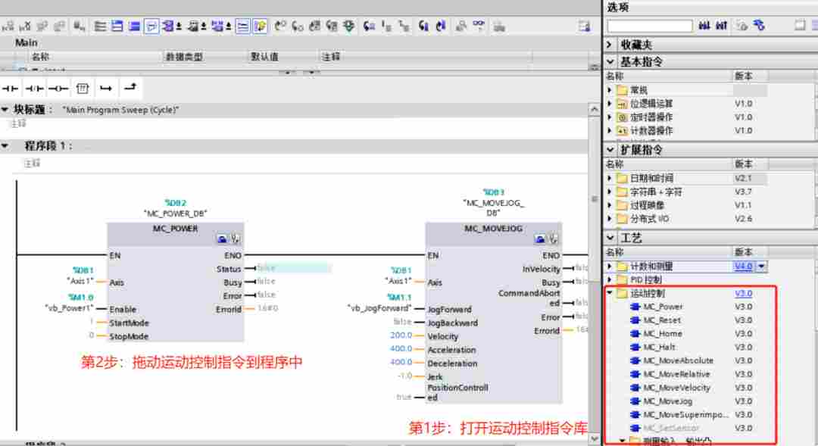This screenshot has width=818, height=446.
Task: Select MC_Home instruction in motion control
Action: coord(662,334)
